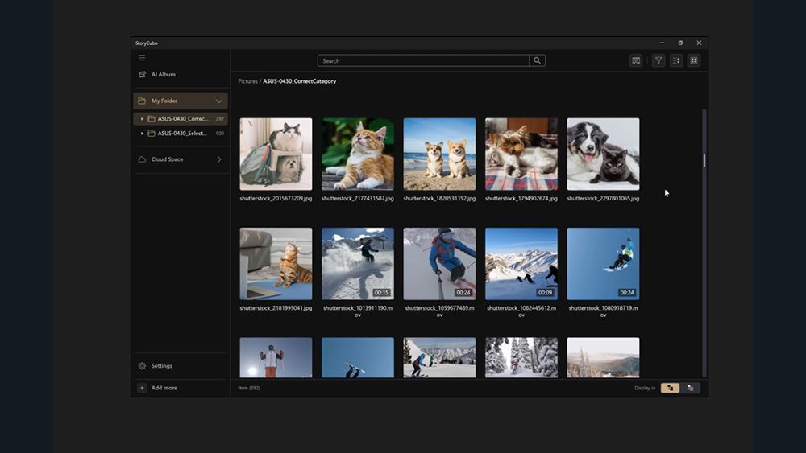Screen dimensions: 806x453
Task: Click the AI Album icon
Action: tap(142, 74)
